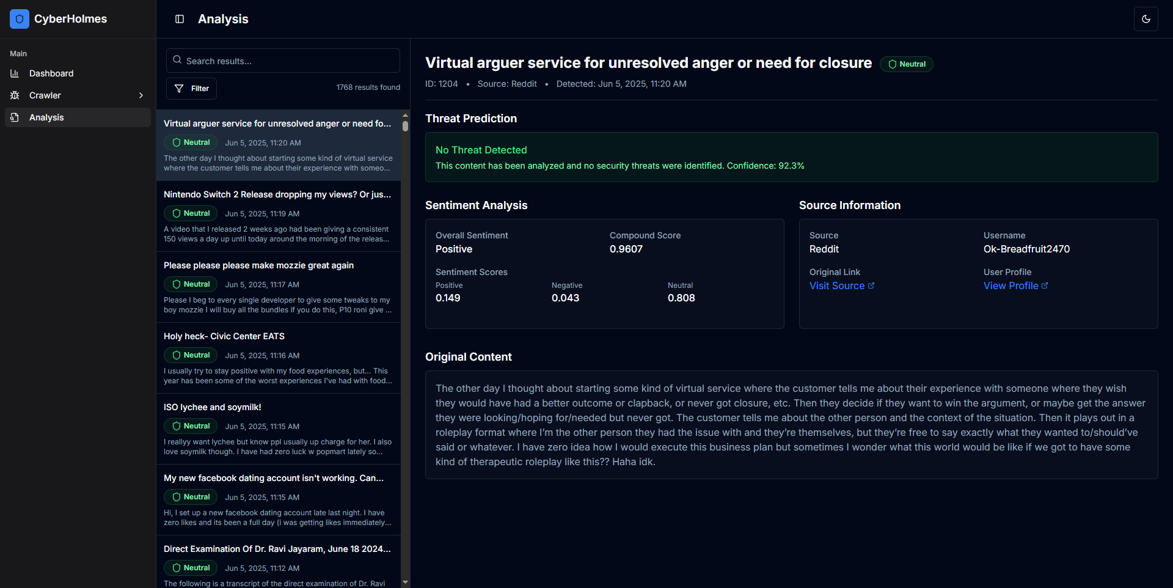Click the 'ID: 1204' text
Viewport: 1173px width, 588px height.
(442, 84)
